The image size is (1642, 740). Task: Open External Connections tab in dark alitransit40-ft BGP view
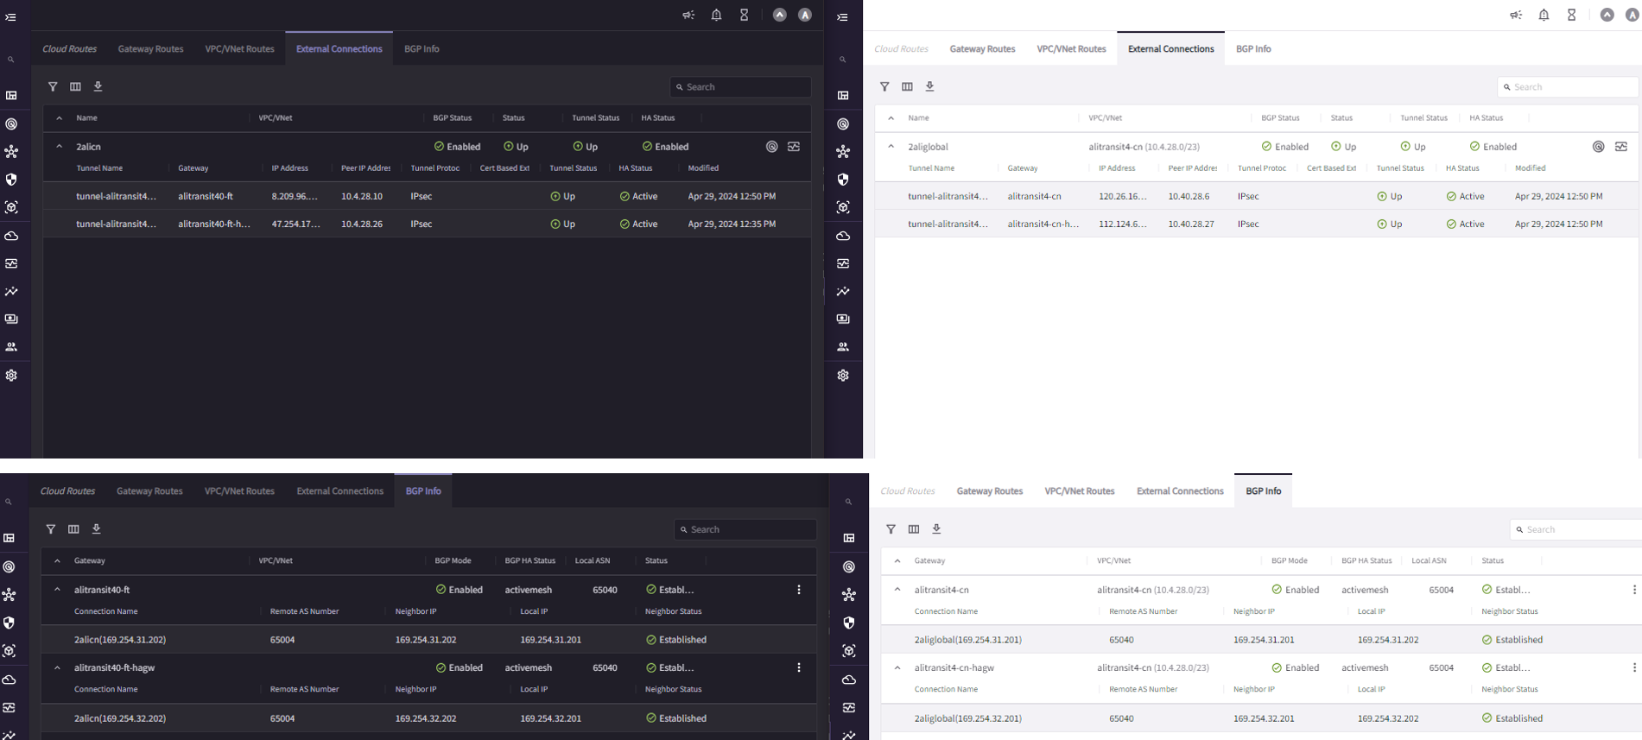click(340, 491)
